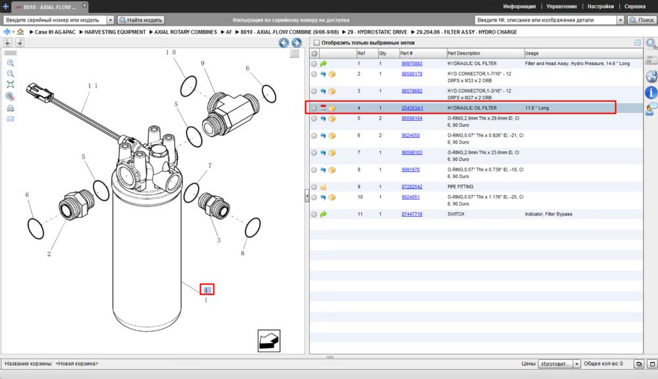
Task: Expand the diagram toolbar grip handle
Action: [10, 53]
